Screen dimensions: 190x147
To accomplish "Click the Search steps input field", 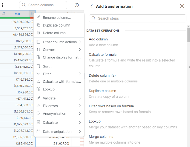I will 137,18.
